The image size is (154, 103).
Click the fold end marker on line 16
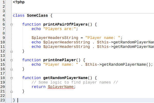[12, 69]
